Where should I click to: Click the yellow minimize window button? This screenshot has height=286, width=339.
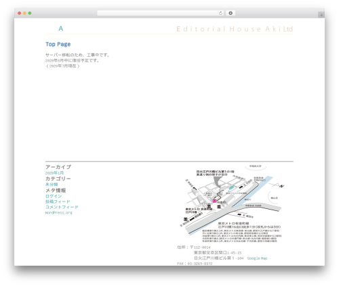[x=24, y=14]
